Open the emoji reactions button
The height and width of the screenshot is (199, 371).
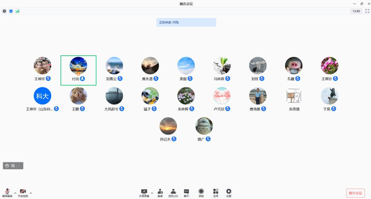pyautogui.click(x=7, y=166)
